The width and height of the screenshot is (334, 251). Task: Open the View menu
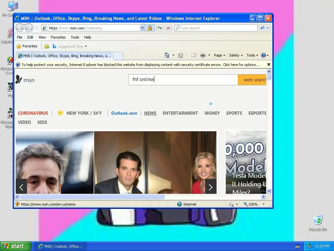tap(42, 37)
